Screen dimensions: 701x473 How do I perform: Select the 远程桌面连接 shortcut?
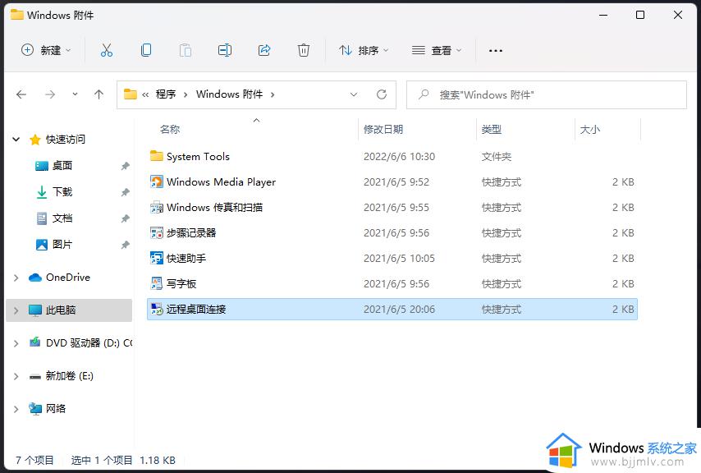click(392, 310)
